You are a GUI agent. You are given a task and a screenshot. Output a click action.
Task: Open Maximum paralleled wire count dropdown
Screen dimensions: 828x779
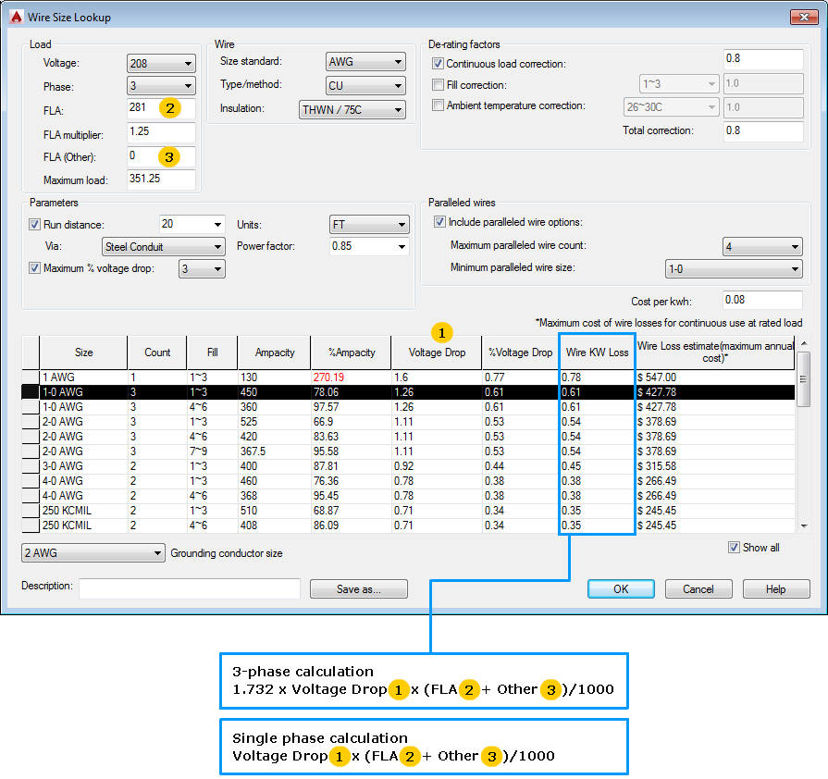point(762,246)
